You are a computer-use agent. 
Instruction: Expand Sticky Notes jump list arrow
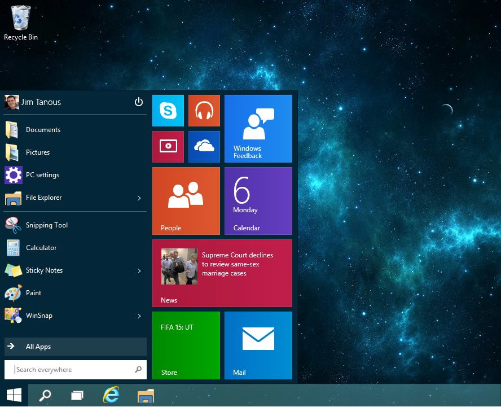click(139, 271)
